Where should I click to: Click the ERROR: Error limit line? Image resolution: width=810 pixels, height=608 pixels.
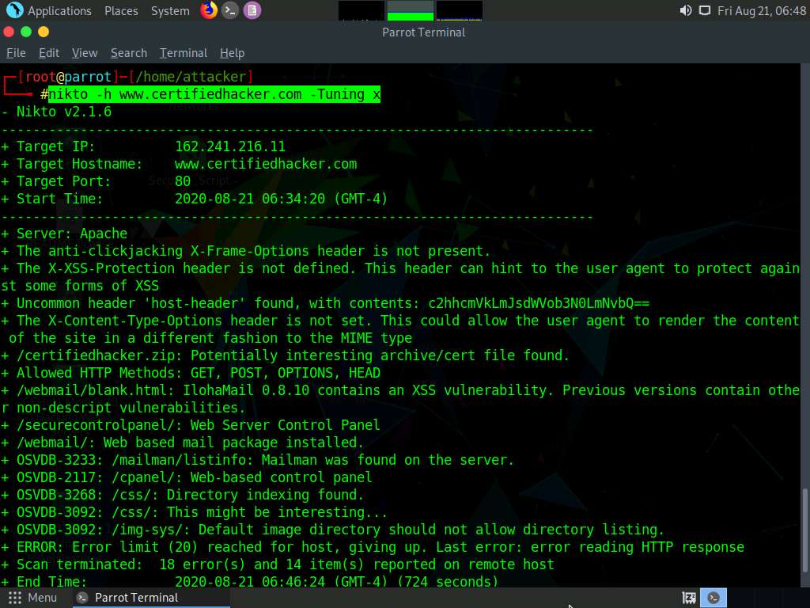tap(373, 547)
